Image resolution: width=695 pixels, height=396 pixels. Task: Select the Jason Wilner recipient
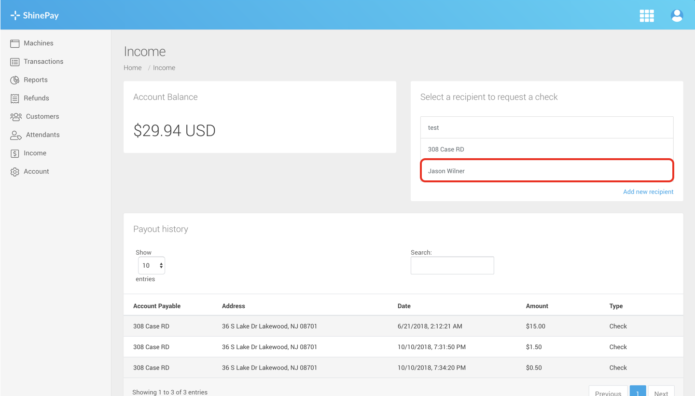click(547, 171)
